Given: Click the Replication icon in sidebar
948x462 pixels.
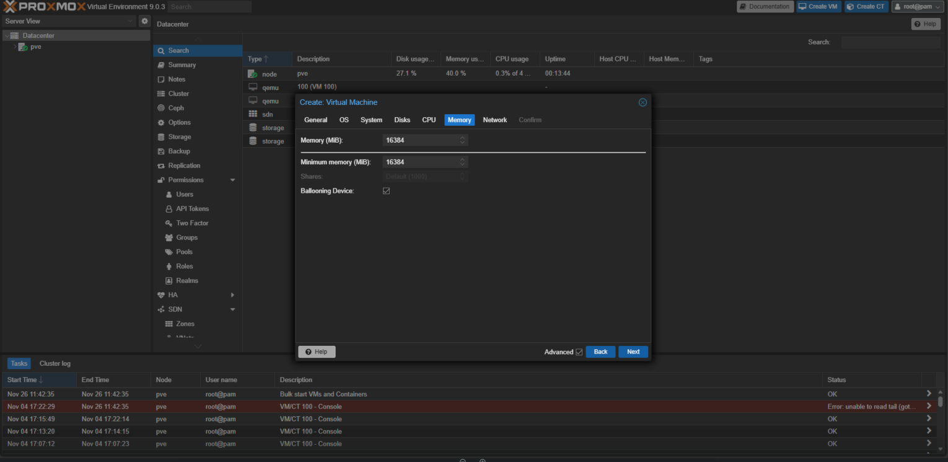Looking at the screenshot, I should point(161,166).
